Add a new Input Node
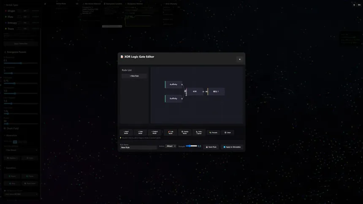363x204 pixels. pos(126,132)
